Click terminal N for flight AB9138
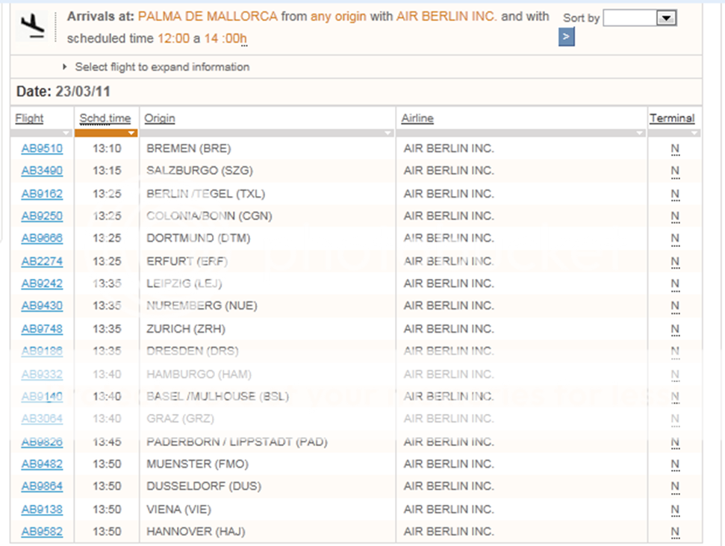725x546 pixels. (x=675, y=509)
